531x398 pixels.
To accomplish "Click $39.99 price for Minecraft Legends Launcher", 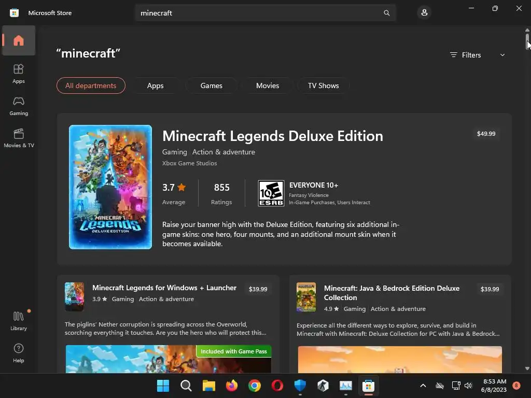I will point(258,289).
